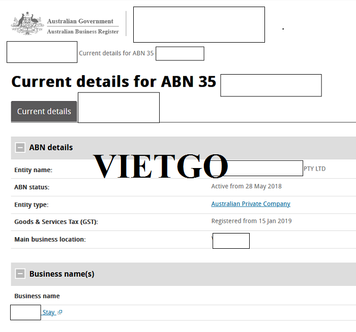The height and width of the screenshot is (332, 356).
Task: Click the Business name column header
Action: pyautogui.click(x=37, y=296)
